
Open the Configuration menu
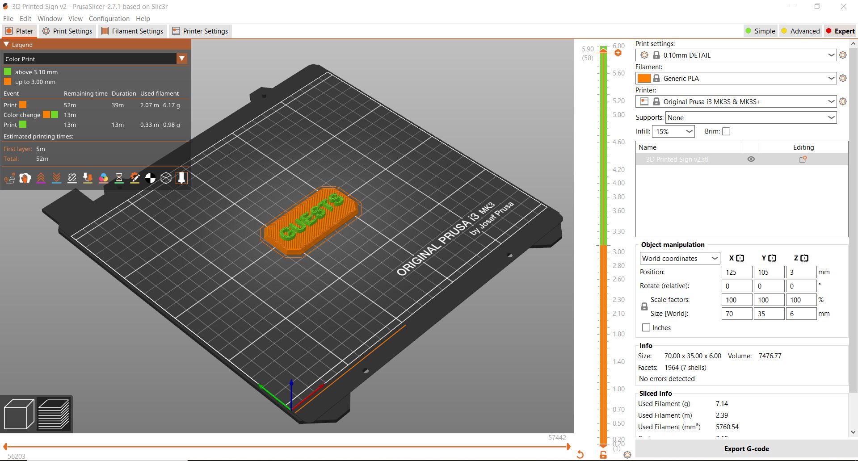click(109, 18)
